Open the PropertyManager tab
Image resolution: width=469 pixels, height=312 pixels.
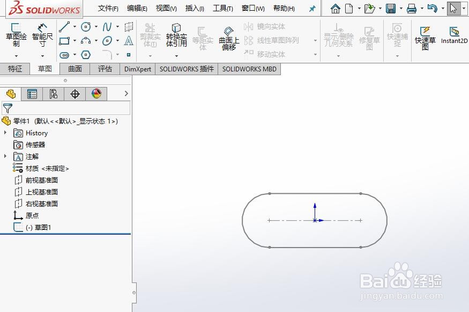click(x=32, y=94)
